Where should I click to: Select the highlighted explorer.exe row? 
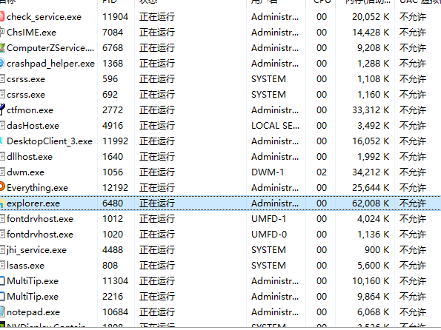(x=221, y=203)
